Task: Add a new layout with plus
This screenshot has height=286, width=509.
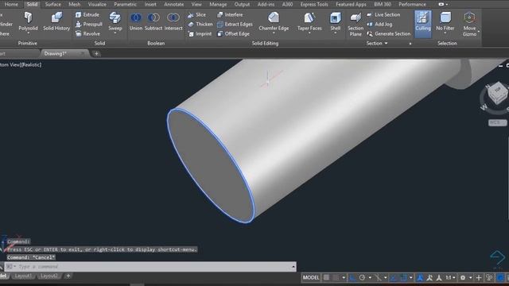Action: [x=68, y=276]
